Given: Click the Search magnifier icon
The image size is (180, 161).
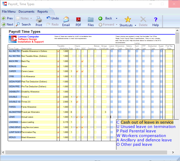Looking at the screenshot, I should click(x=18, y=25).
